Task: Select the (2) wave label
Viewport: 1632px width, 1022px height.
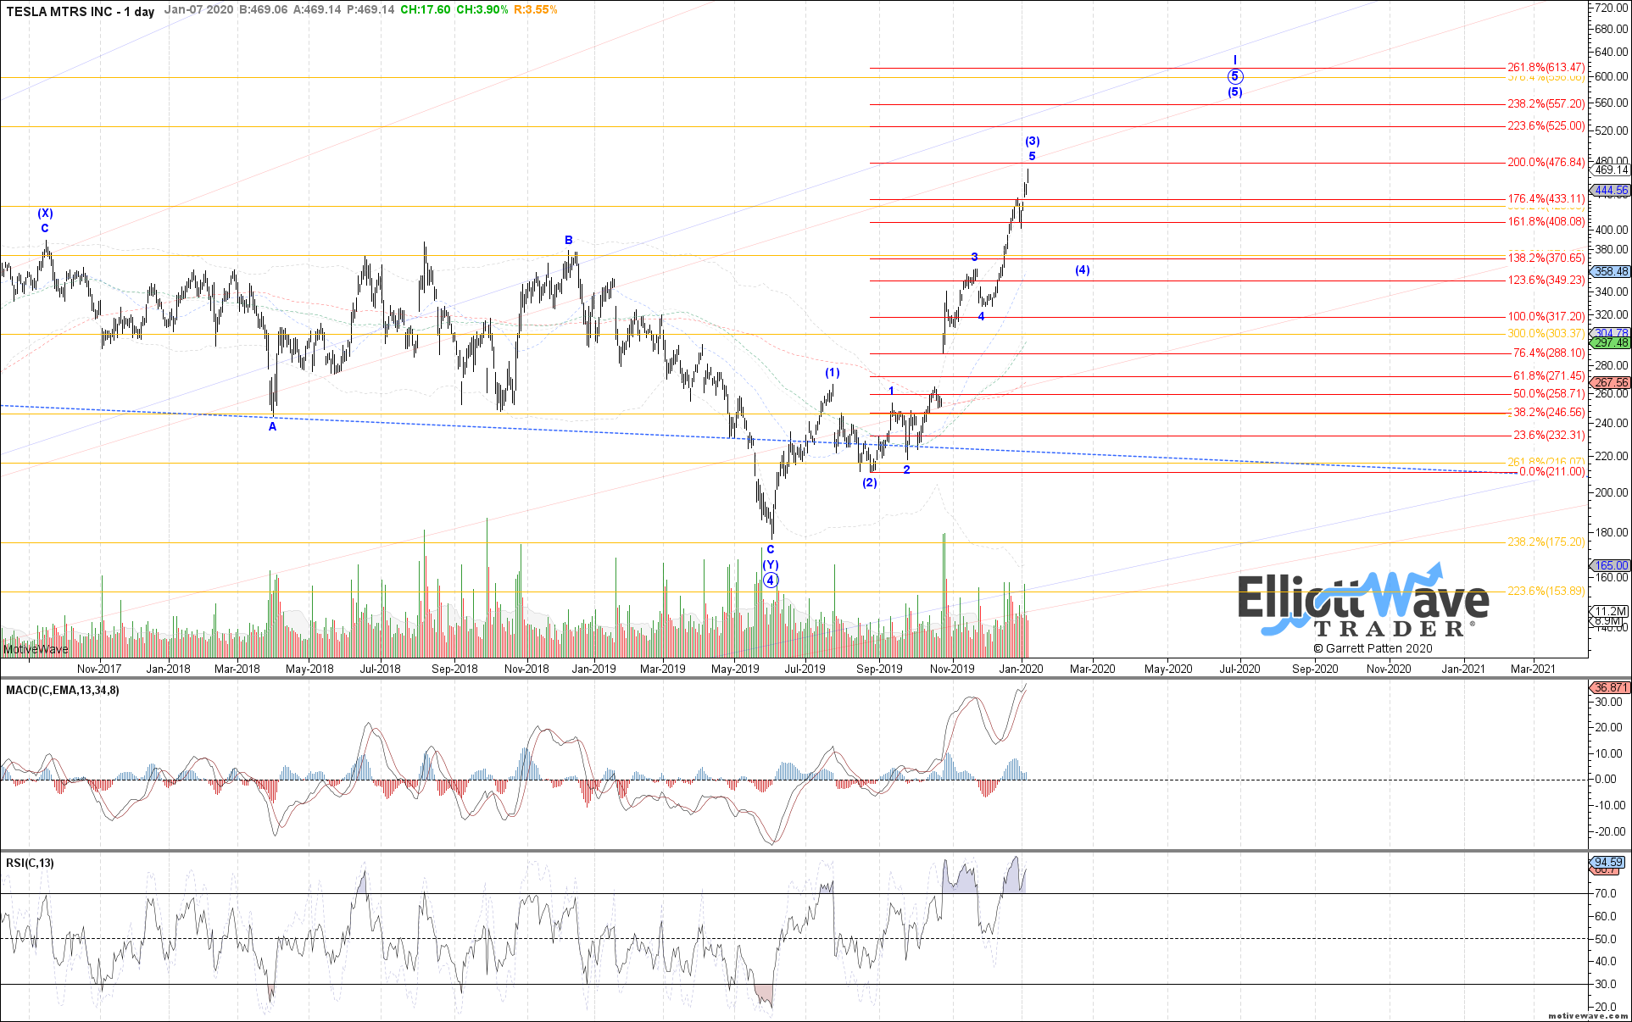Action: pyautogui.click(x=870, y=483)
